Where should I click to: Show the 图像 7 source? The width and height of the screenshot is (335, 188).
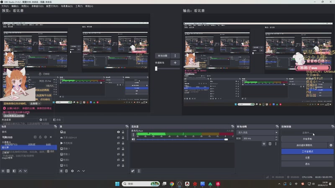click(x=119, y=149)
